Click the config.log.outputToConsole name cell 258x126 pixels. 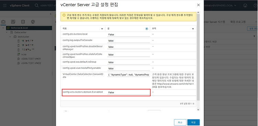(77, 40)
